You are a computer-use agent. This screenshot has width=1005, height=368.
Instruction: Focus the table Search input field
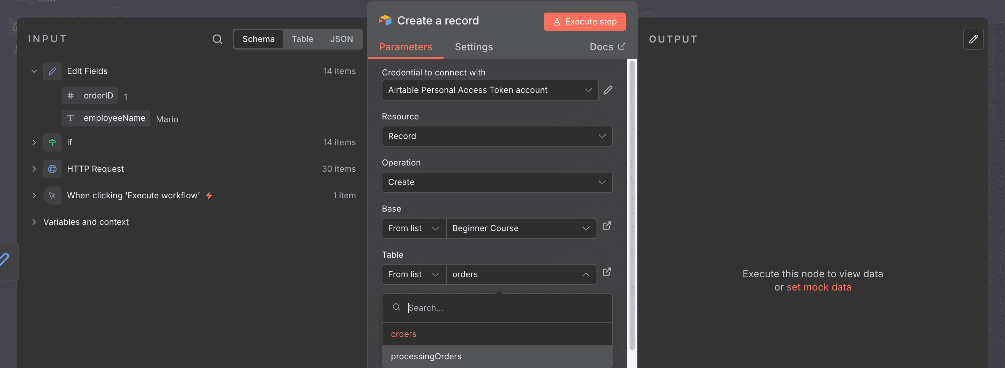click(x=497, y=308)
